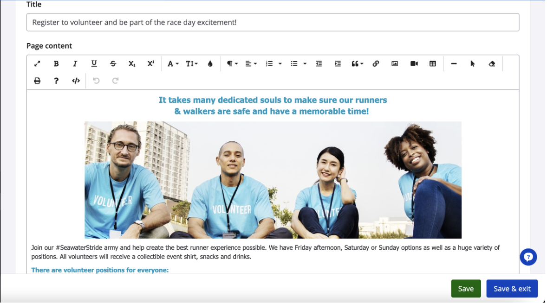547x303 pixels.
Task: Open the font family dropdown
Action: pyautogui.click(x=173, y=64)
